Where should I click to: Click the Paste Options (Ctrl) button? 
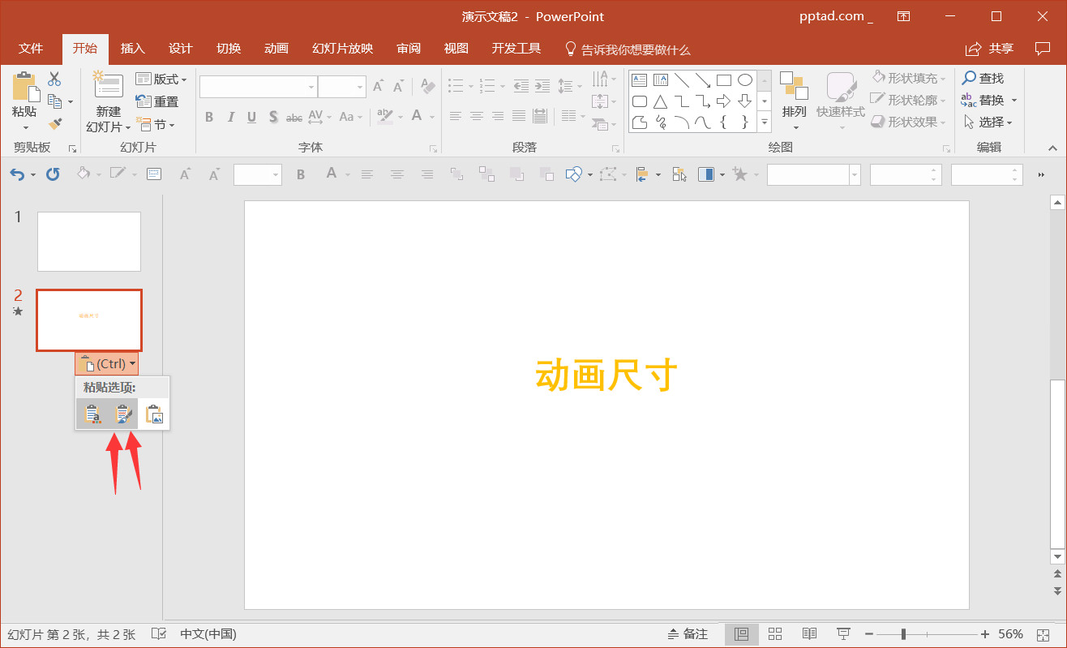tap(107, 363)
